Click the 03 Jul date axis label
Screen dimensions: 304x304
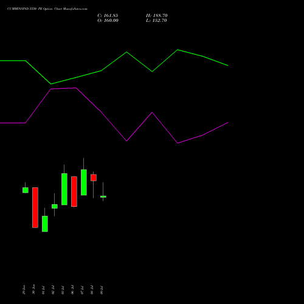63,290
